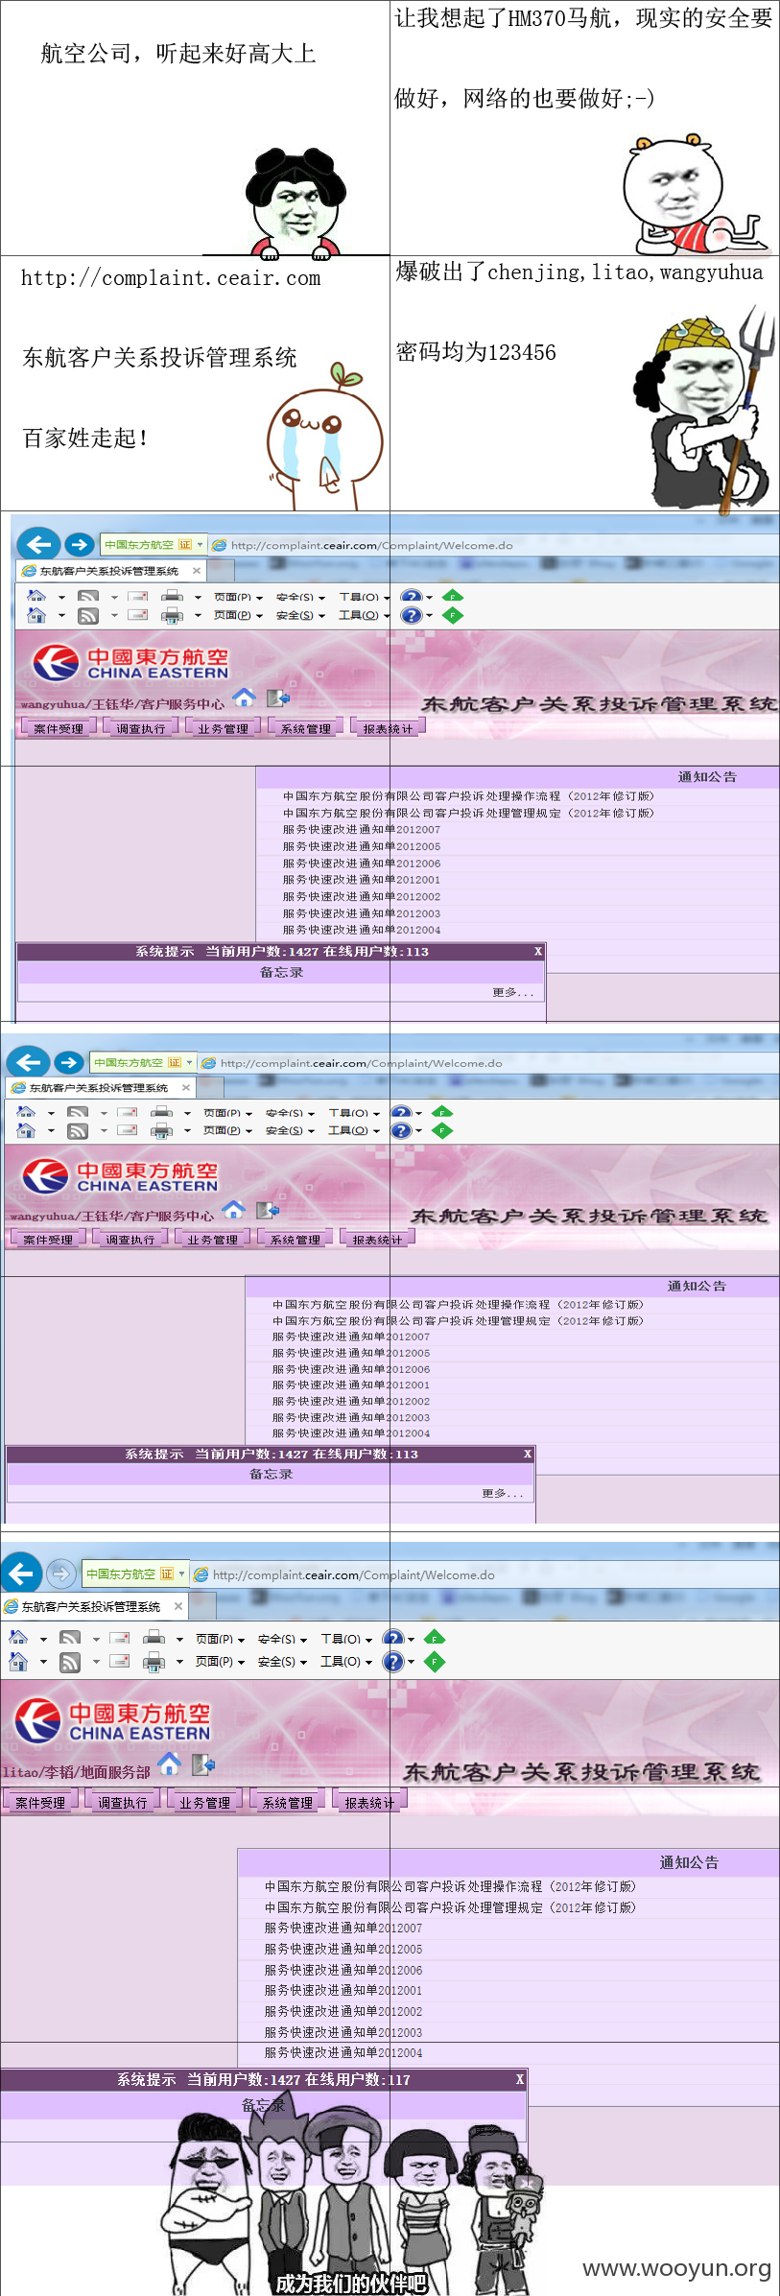Image resolution: width=780 pixels, height=2296 pixels.
Task: Go forward in the topmost wangyuhua browser capture
Action: click(79, 544)
